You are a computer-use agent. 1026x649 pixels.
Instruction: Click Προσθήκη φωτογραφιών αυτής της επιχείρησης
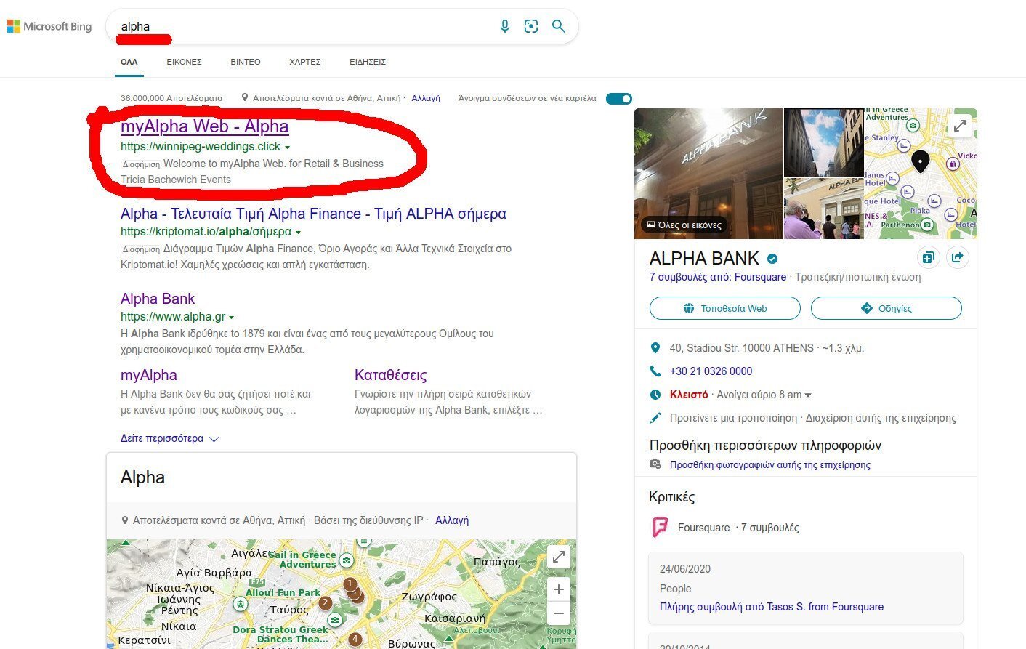point(770,464)
